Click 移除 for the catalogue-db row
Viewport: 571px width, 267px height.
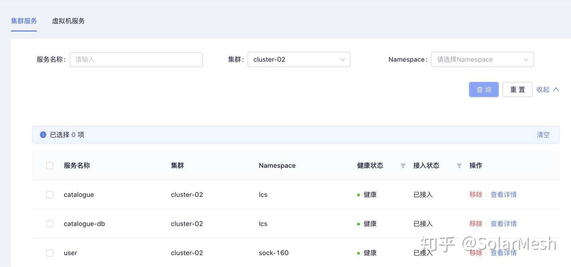[x=476, y=224]
